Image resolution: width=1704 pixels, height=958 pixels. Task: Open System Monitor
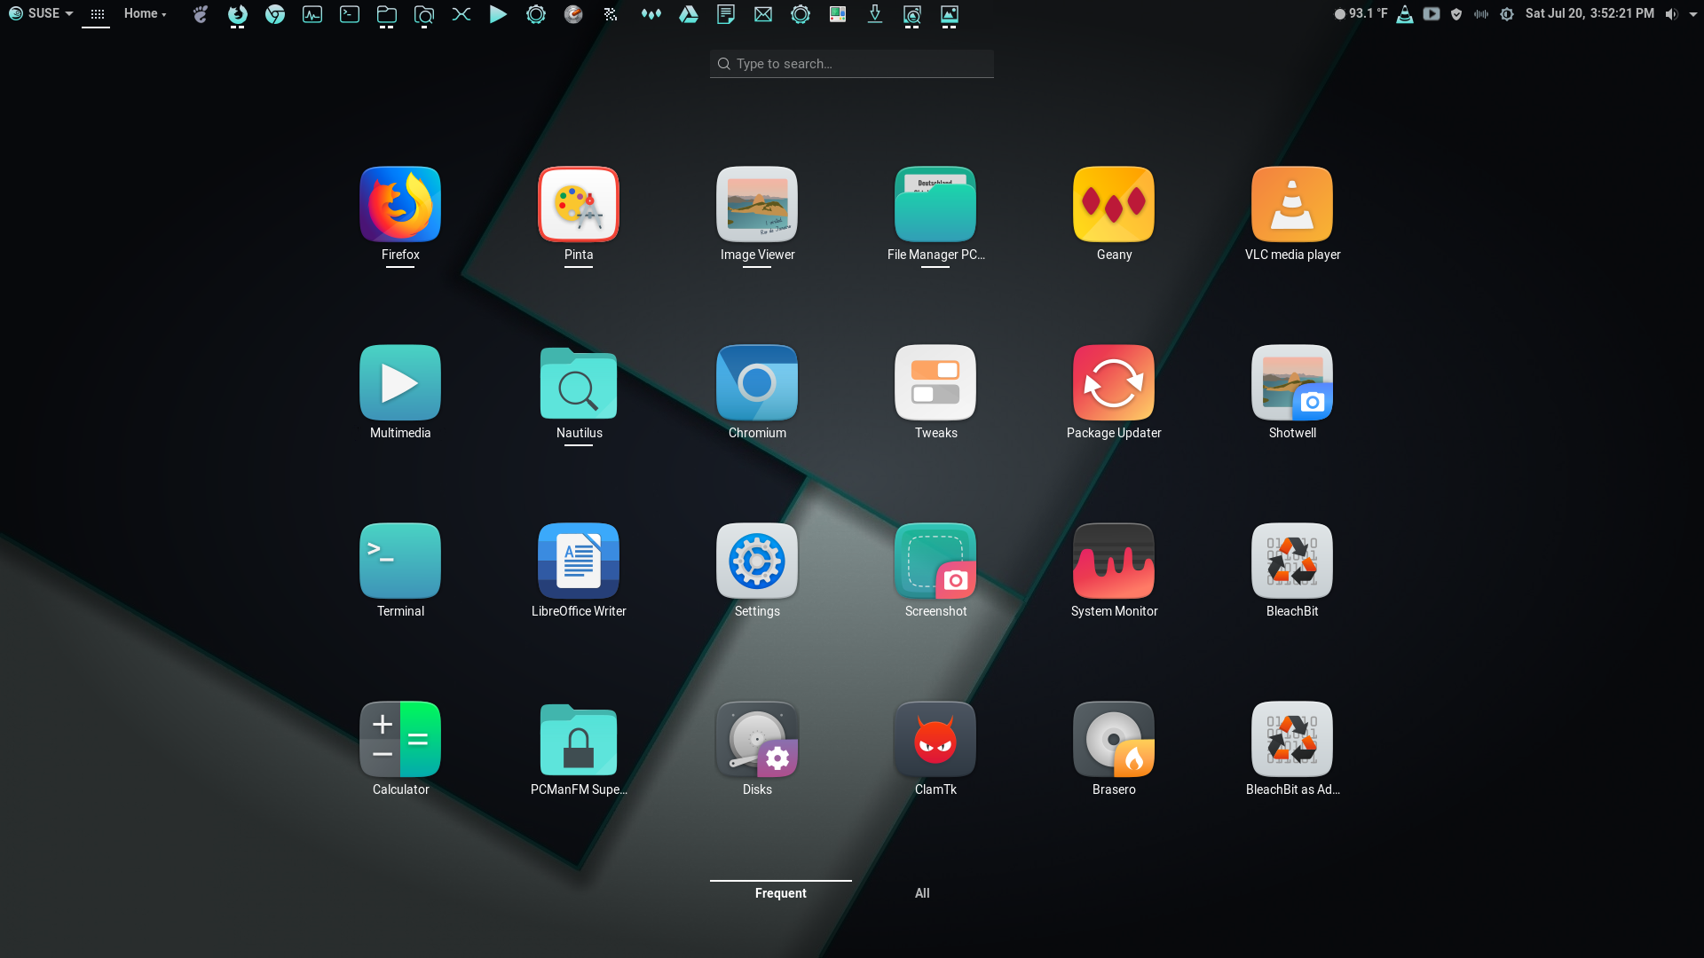point(1114,561)
